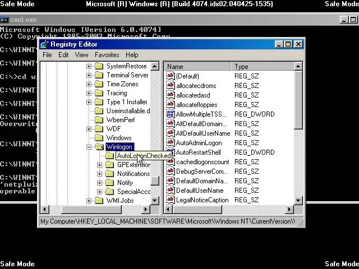This screenshot has width=359, height=269.
Task: Select the cachedlogonscount value
Action: pos(202,162)
